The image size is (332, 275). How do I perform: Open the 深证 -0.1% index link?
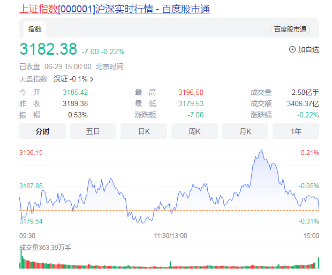click(72, 79)
